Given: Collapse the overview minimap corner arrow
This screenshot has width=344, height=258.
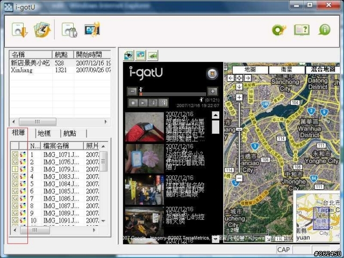Looking at the screenshot, I should (x=268, y=239).
